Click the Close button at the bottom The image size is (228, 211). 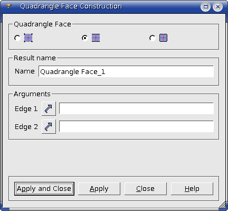[x=146, y=189]
